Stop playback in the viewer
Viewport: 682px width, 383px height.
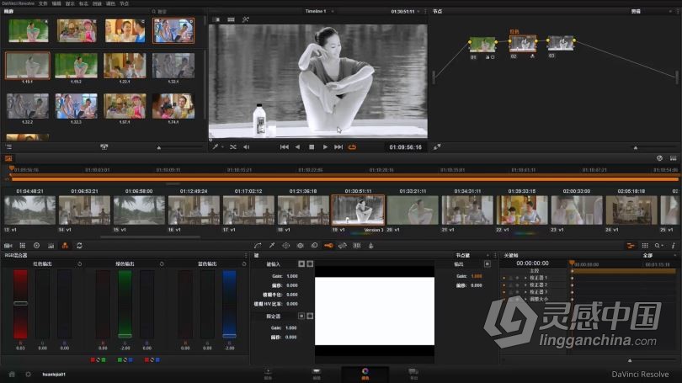tap(312, 147)
